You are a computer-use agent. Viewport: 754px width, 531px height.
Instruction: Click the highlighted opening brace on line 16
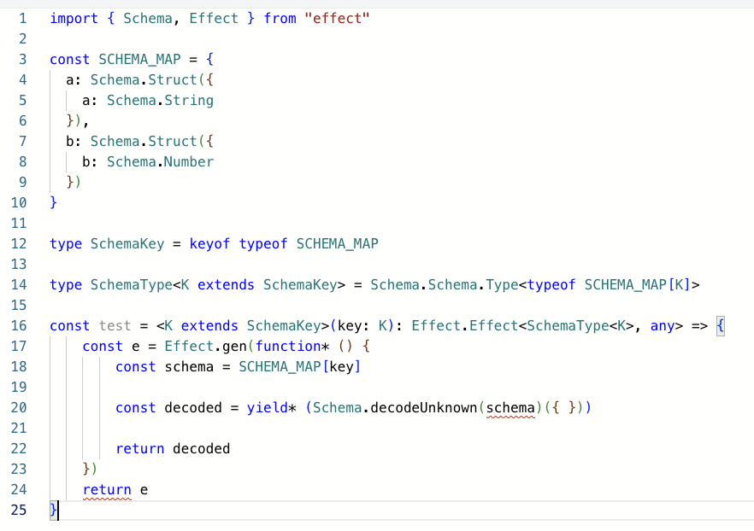[720, 325]
